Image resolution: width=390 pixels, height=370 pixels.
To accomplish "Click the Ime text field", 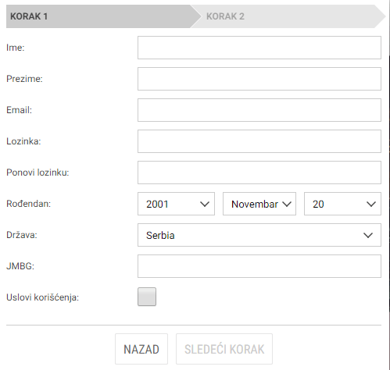I will coord(259,48).
